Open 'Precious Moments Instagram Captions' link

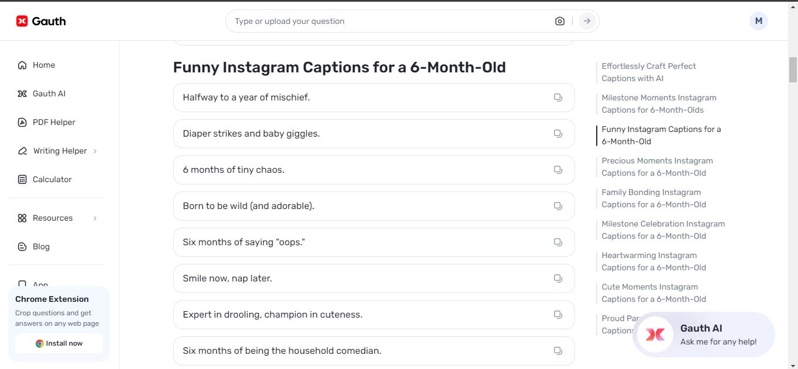[x=657, y=166]
